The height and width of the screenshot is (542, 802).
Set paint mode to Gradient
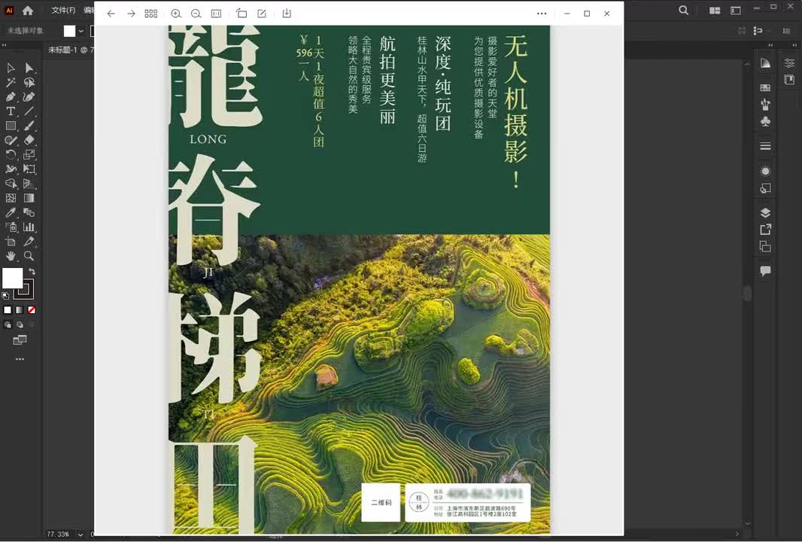(20, 310)
